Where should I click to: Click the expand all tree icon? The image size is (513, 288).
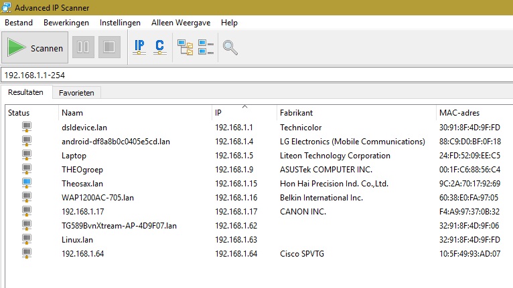[x=186, y=47]
